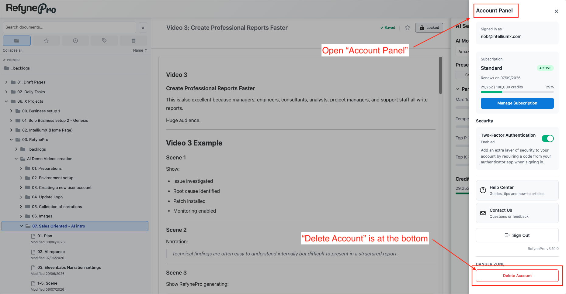Collapse the 06. X Projects folder
566x294 pixels.
[6, 101]
